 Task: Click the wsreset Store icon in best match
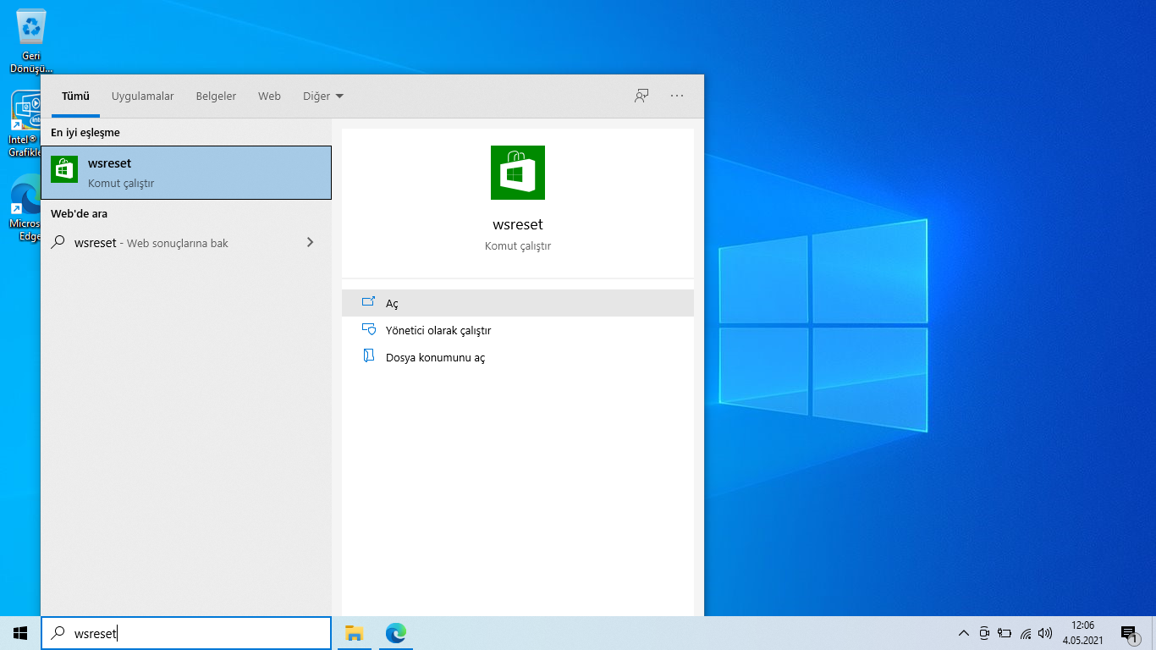[64, 170]
